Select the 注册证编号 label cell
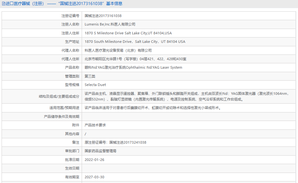 tap(42, 16)
